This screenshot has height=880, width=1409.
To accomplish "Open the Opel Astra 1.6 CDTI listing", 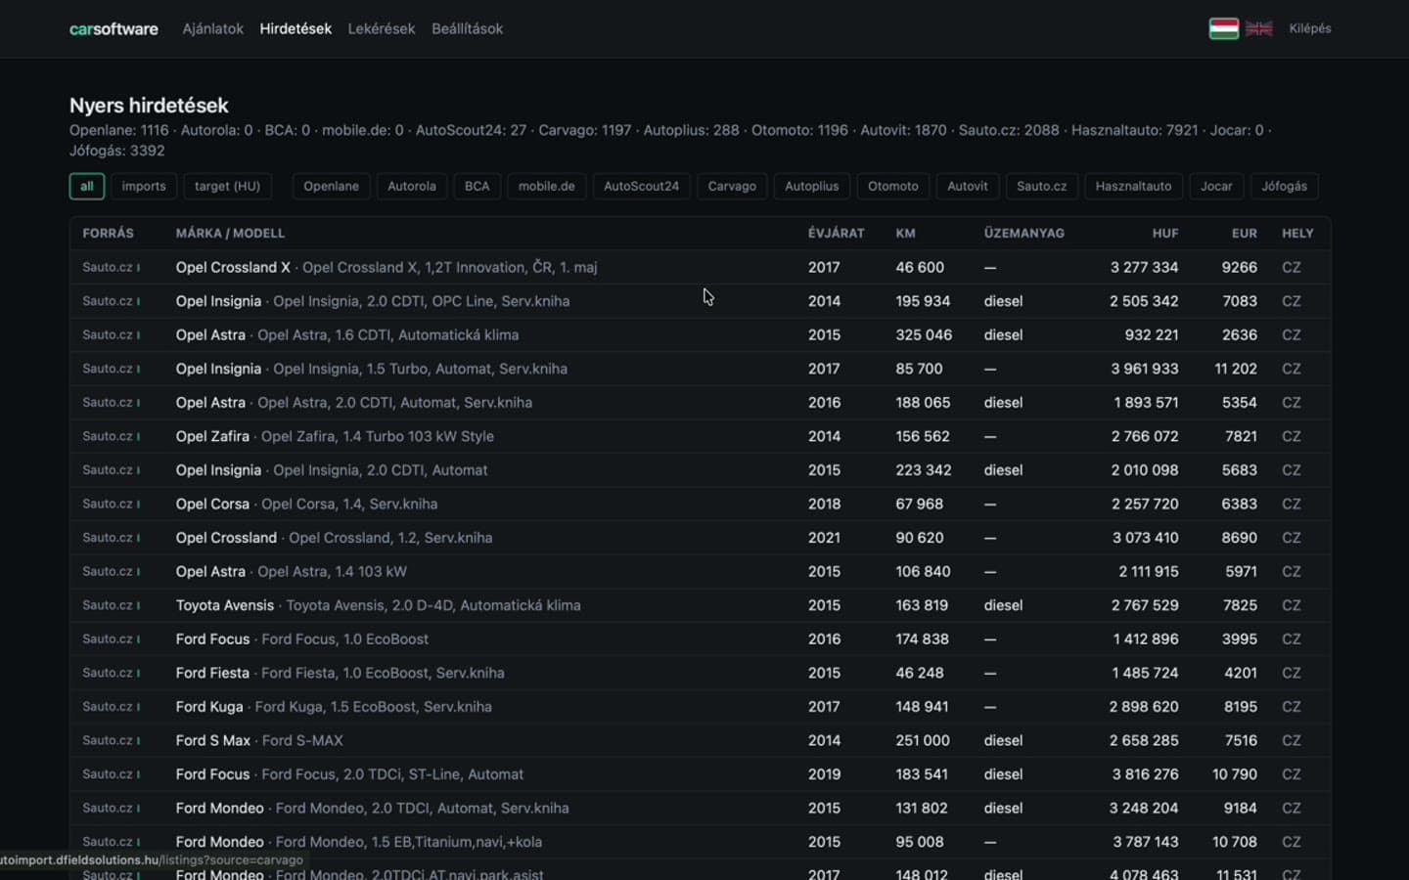I will click(x=347, y=334).
